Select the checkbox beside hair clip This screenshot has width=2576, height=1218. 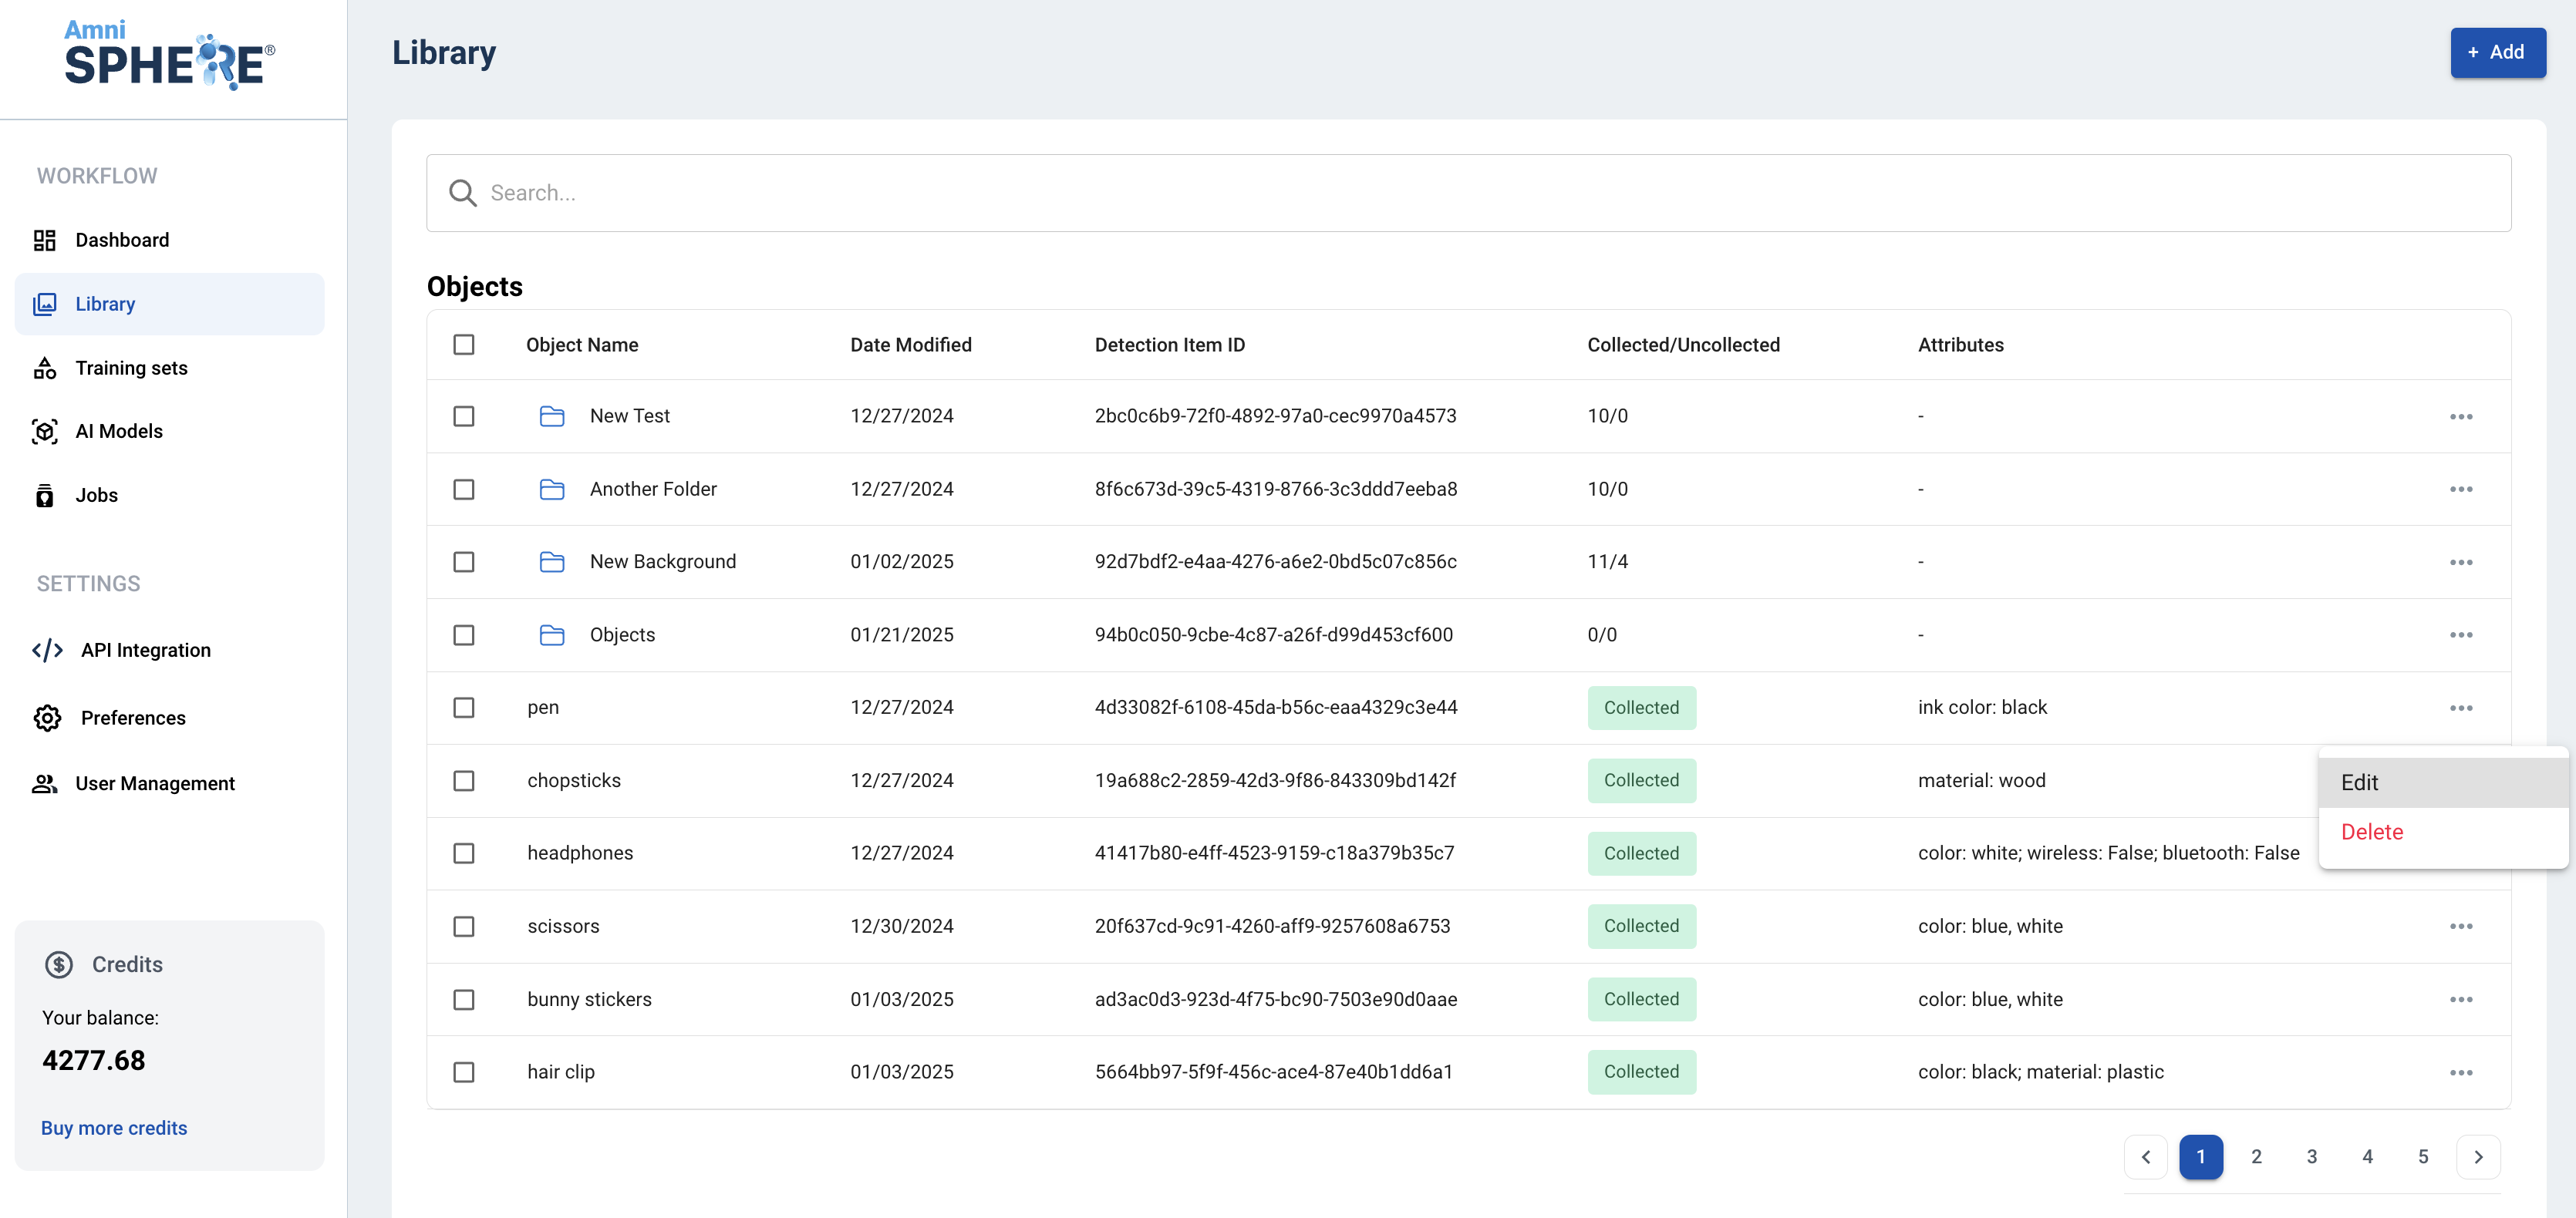464,1072
